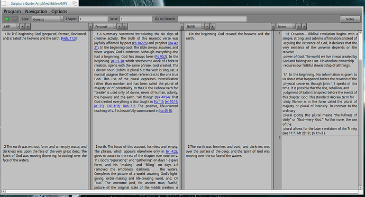Open the Options menu
365x197 pixels.
point(59,12)
